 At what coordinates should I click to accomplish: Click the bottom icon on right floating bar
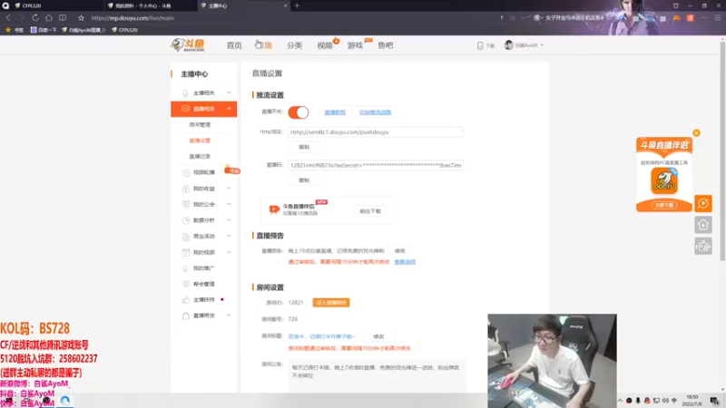(x=702, y=246)
